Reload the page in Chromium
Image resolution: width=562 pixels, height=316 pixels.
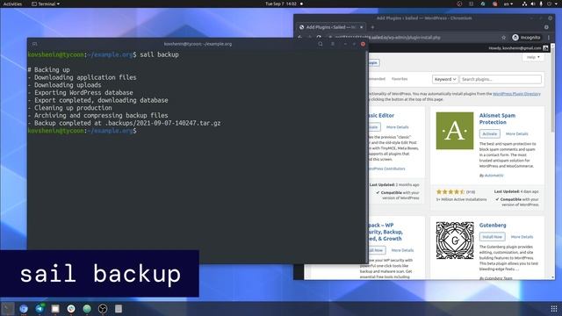pyautogui.click(x=319, y=37)
